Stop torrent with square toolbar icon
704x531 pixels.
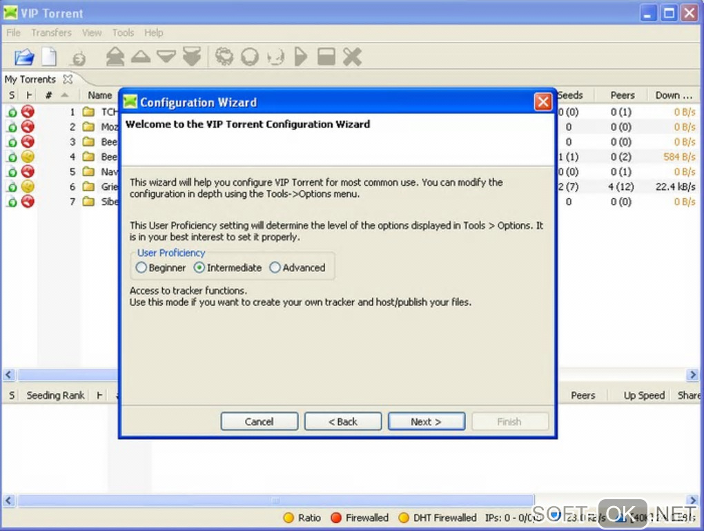[x=326, y=57]
